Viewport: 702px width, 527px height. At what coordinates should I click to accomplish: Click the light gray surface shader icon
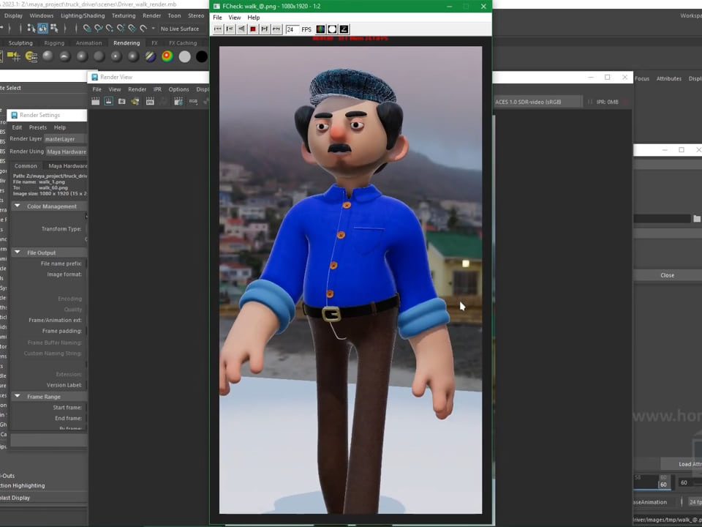point(184,56)
